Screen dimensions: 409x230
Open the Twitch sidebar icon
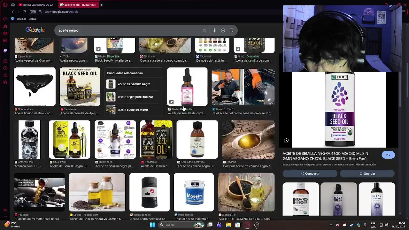pyautogui.click(x=5, y=50)
